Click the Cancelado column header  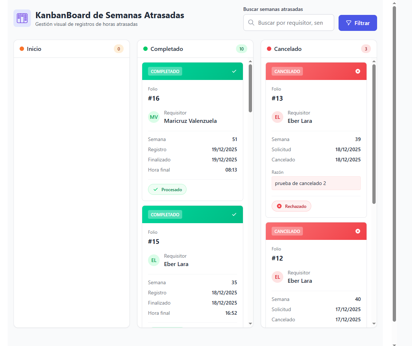[288, 49]
